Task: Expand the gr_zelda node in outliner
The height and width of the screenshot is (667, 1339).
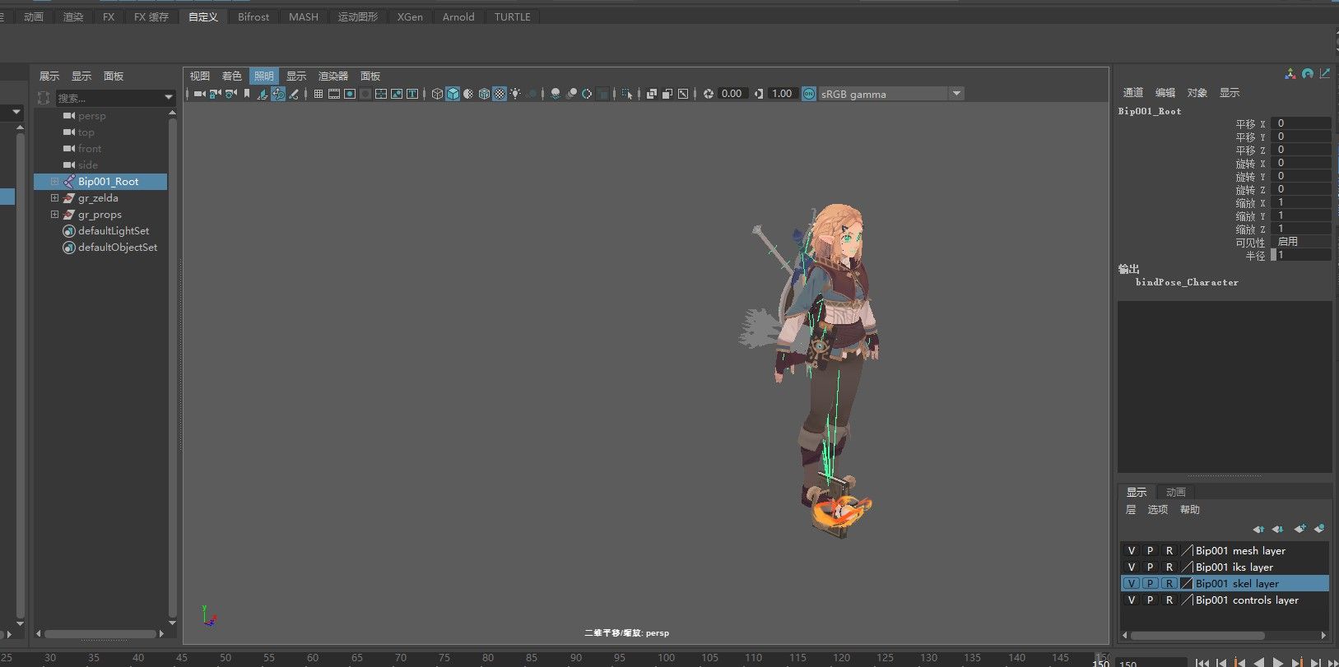Action: click(x=54, y=198)
